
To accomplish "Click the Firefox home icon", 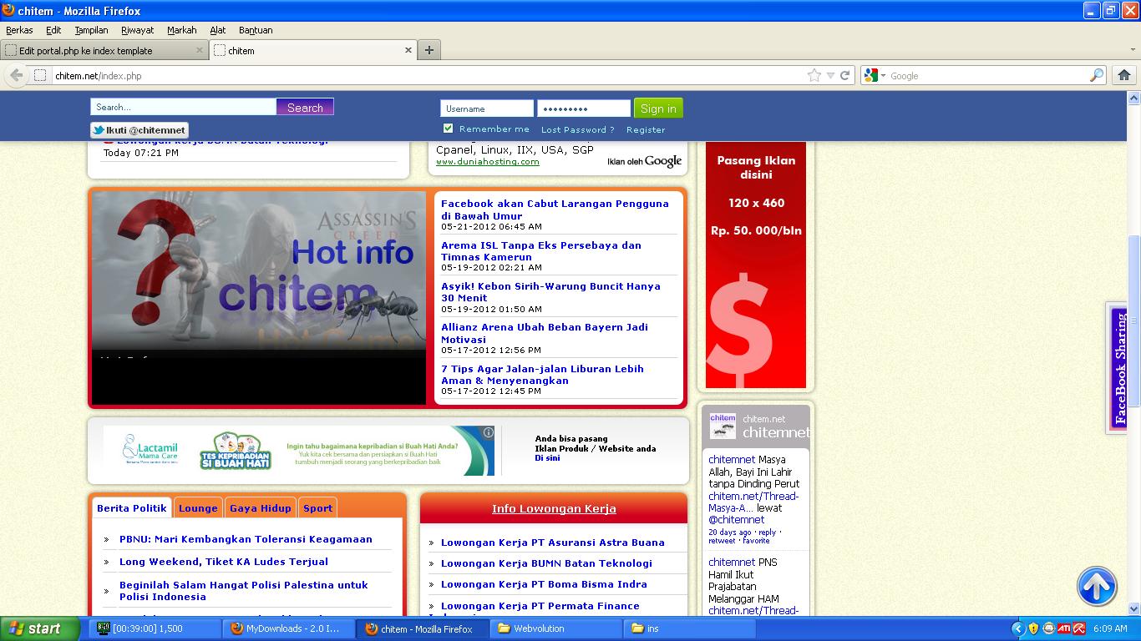I will 1124,75.
